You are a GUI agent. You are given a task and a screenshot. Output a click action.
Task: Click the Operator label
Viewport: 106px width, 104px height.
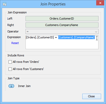13,31
